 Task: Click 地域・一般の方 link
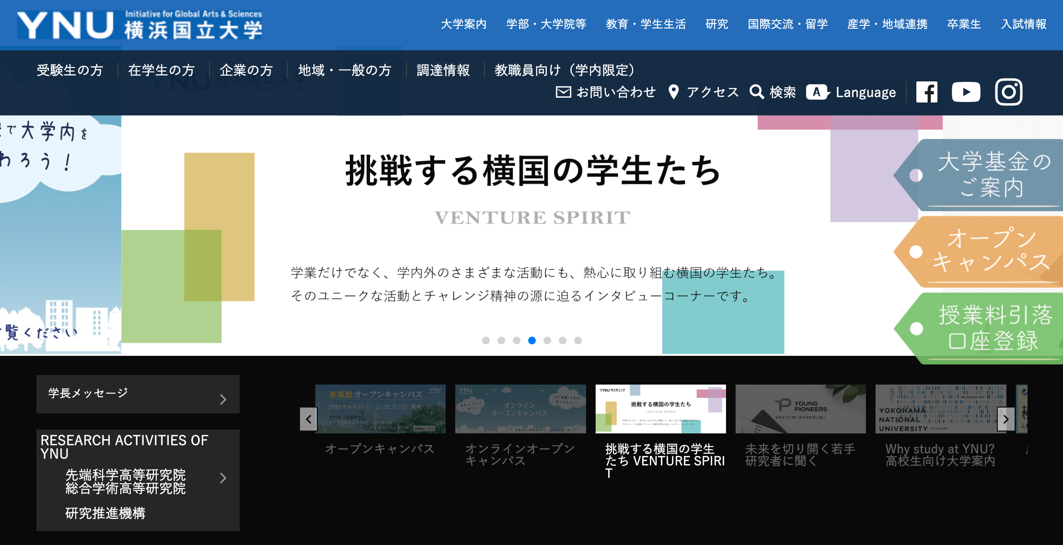[345, 70]
